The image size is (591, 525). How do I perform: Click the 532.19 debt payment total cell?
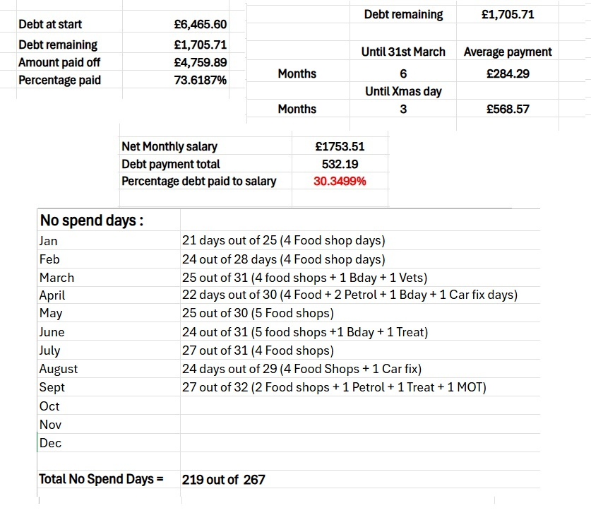tap(340, 164)
